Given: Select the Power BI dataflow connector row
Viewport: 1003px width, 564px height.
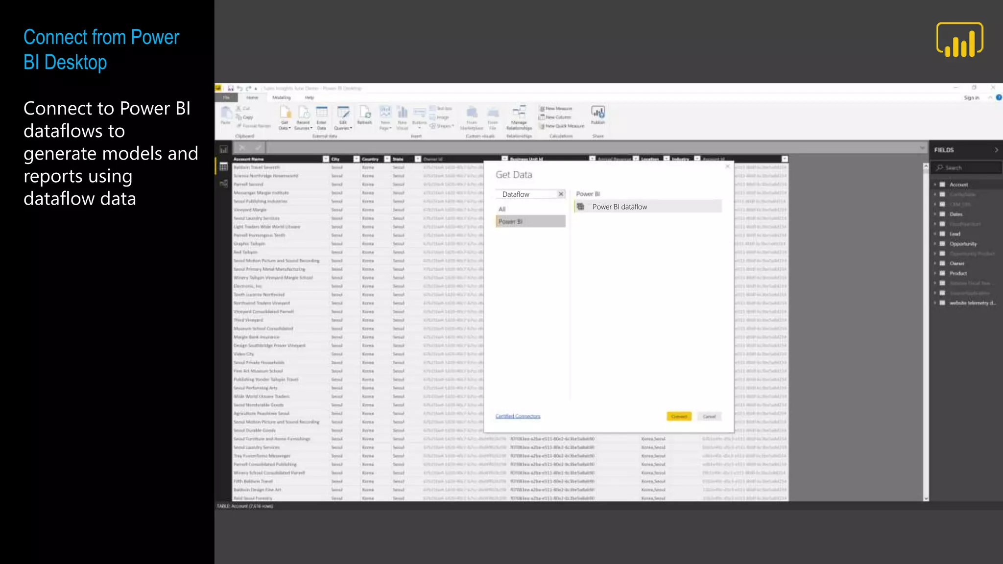Looking at the screenshot, I should click(648, 207).
